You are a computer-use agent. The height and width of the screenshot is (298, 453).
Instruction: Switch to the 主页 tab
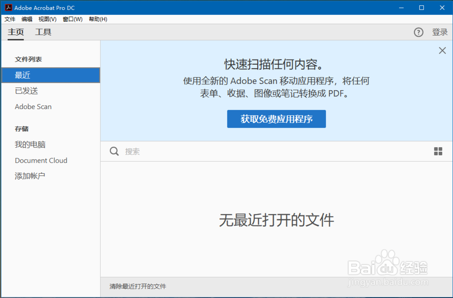pos(16,32)
